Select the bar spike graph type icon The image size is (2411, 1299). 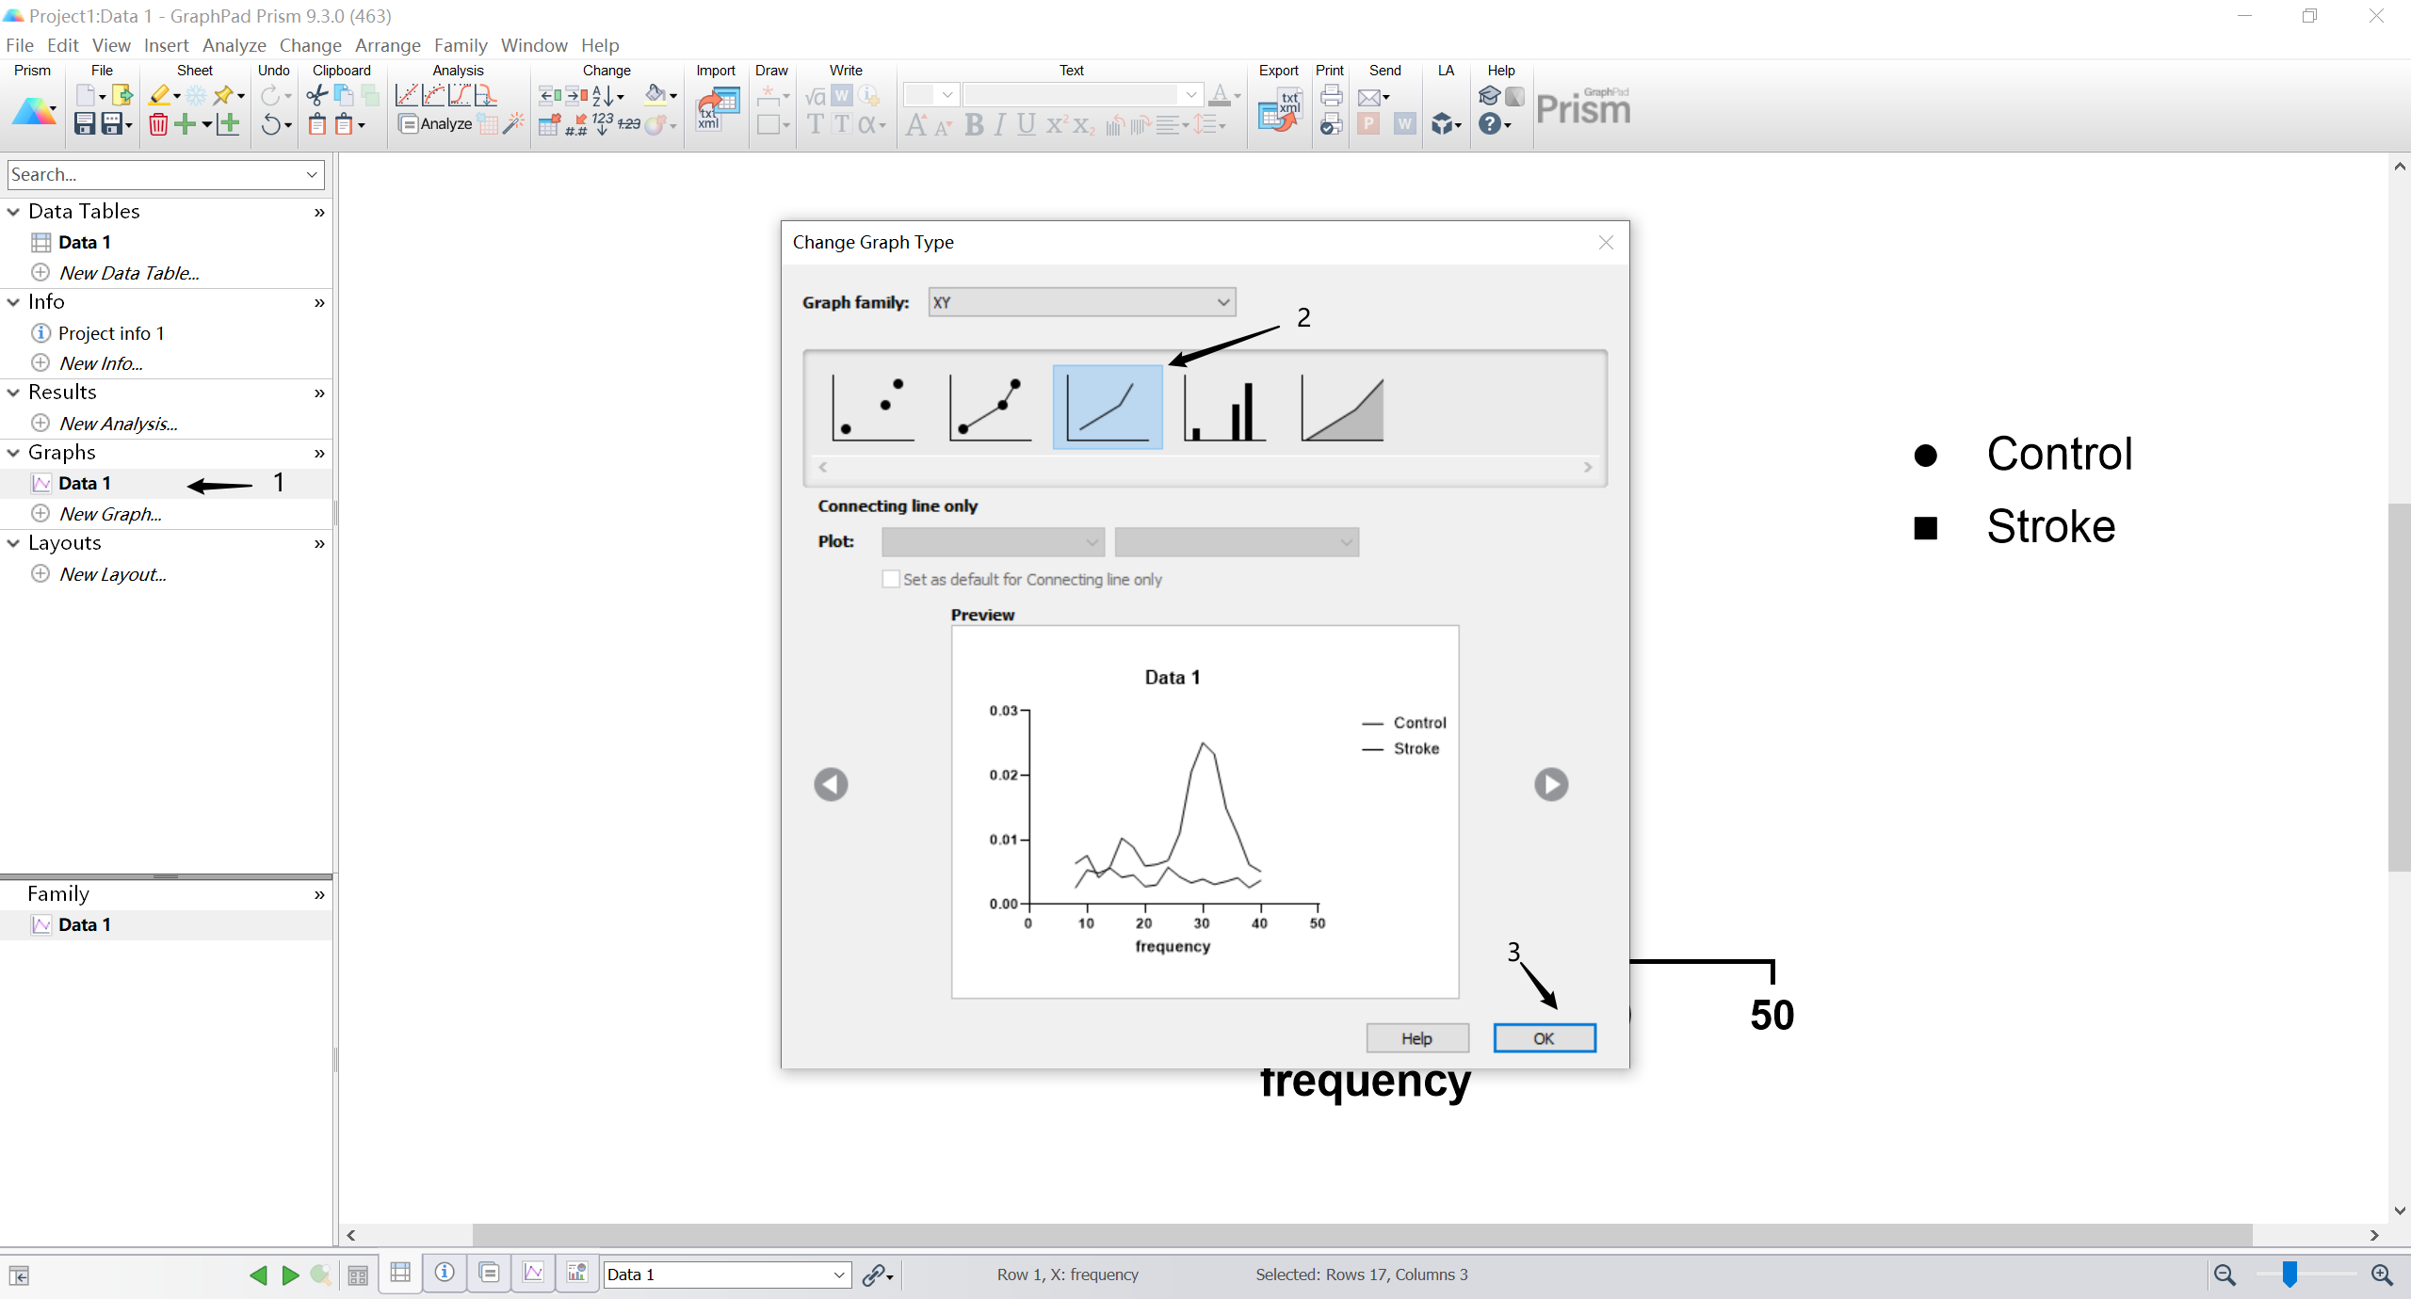pos(1224,407)
